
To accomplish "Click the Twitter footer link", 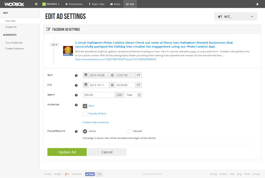I will click(48, 174).
